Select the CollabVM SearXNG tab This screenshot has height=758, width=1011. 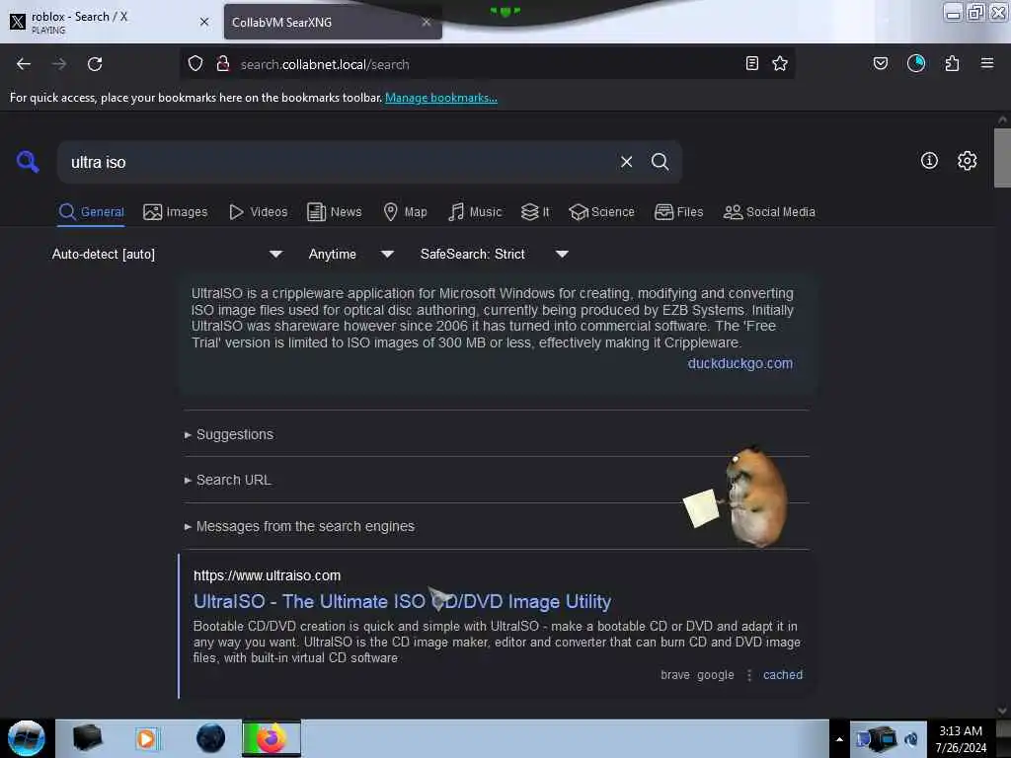coord(333,22)
